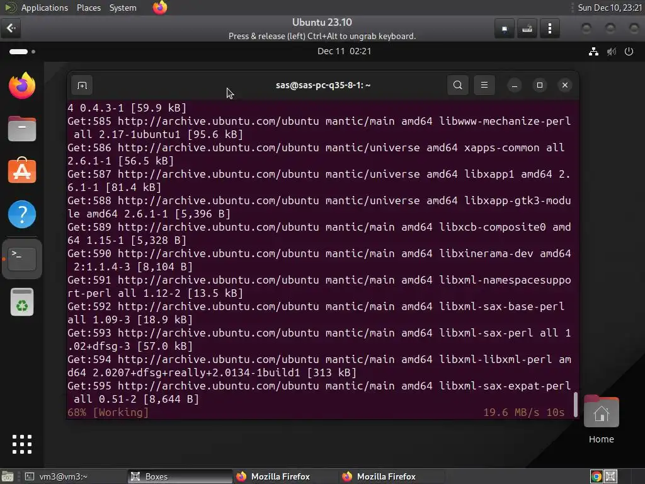
Task: Open terminal hamburger menu
Action: tap(484, 85)
